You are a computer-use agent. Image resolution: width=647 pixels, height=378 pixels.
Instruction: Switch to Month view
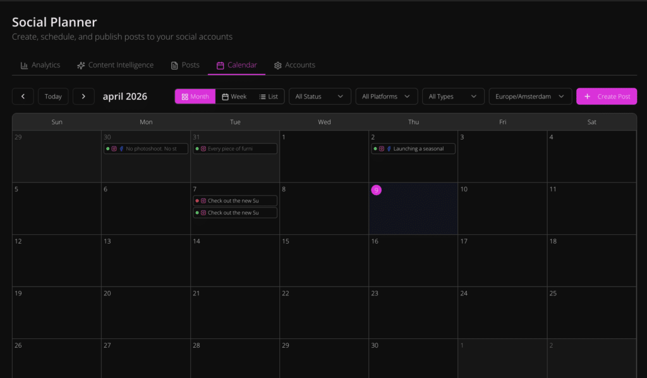[195, 97]
